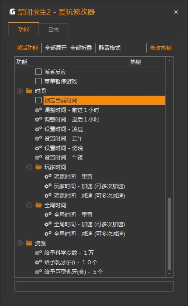This screenshot has height=306, width=188.
Task: Click the vertical scrollbar thumb
Action: pyautogui.click(x=169, y=234)
